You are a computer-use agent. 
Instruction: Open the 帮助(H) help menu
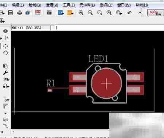[x=142, y=5]
